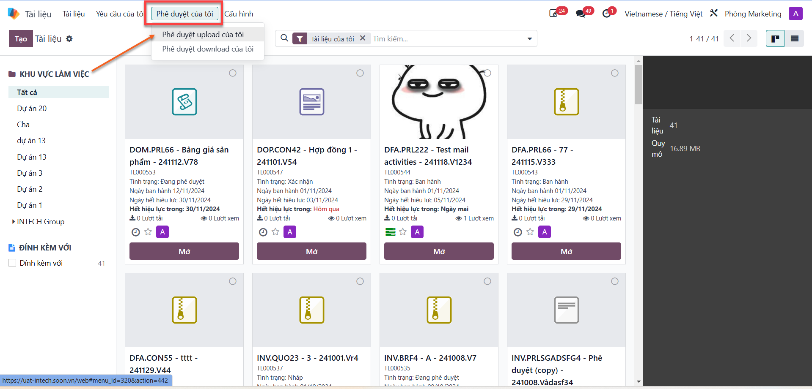Click the green activity list icon on DFA.PRL222
Image resolution: width=812 pixels, height=389 pixels.
(391, 232)
